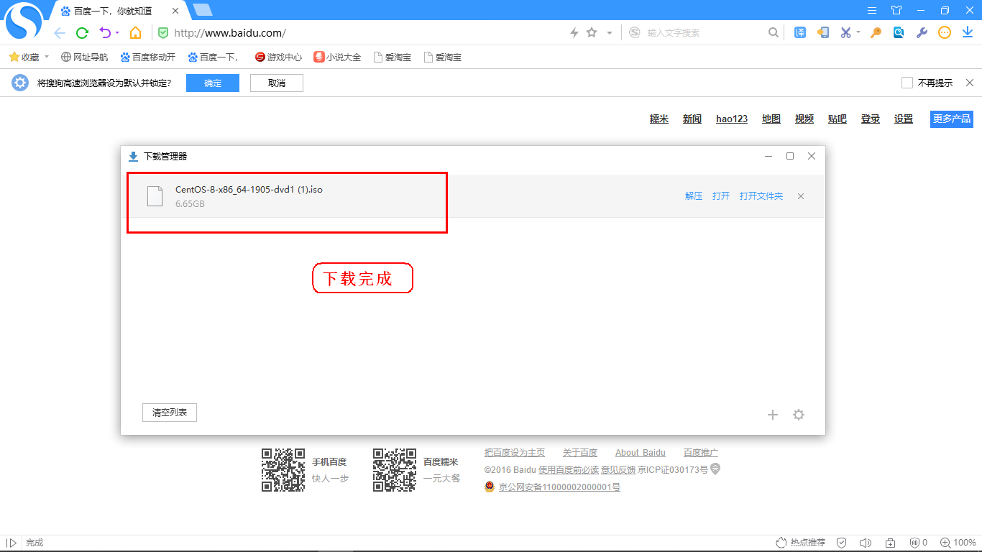
Task: Expand the dropdown arrow next to the star
Action: [609, 32]
